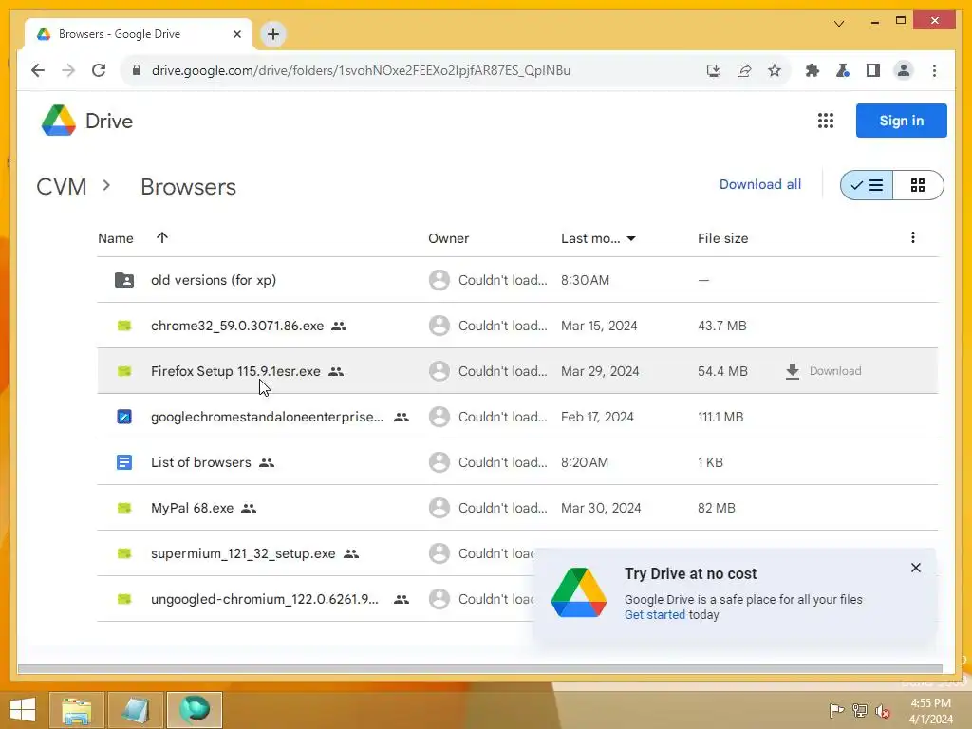This screenshot has height=729, width=972.
Task: Bookmark this page with the star
Action: pos(775,70)
